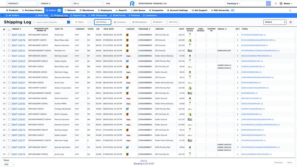Viewport: 297px width, 167px height.
Task: Click the blue search button beside Tracking # field
Action: (x=268, y=3)
